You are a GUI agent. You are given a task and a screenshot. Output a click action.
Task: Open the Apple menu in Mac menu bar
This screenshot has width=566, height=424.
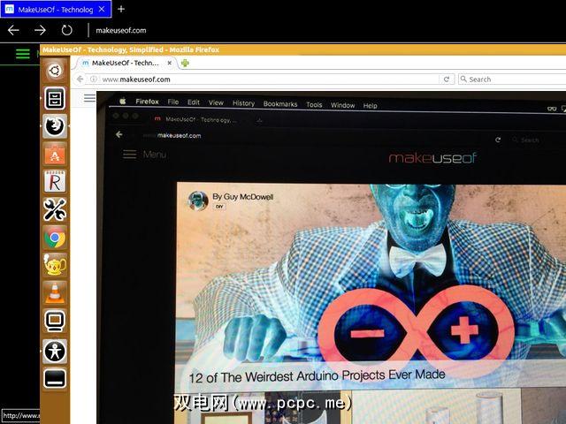(123, 101)
